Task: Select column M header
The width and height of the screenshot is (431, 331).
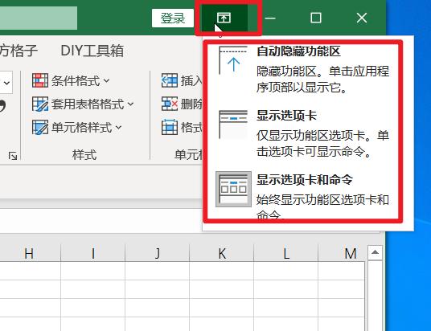Action: (x=342, y=253)
